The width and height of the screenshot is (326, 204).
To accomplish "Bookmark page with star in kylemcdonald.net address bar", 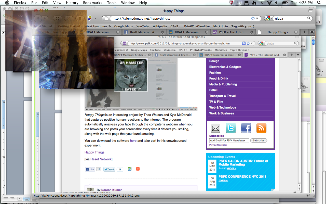I will (x=253, y=18).
